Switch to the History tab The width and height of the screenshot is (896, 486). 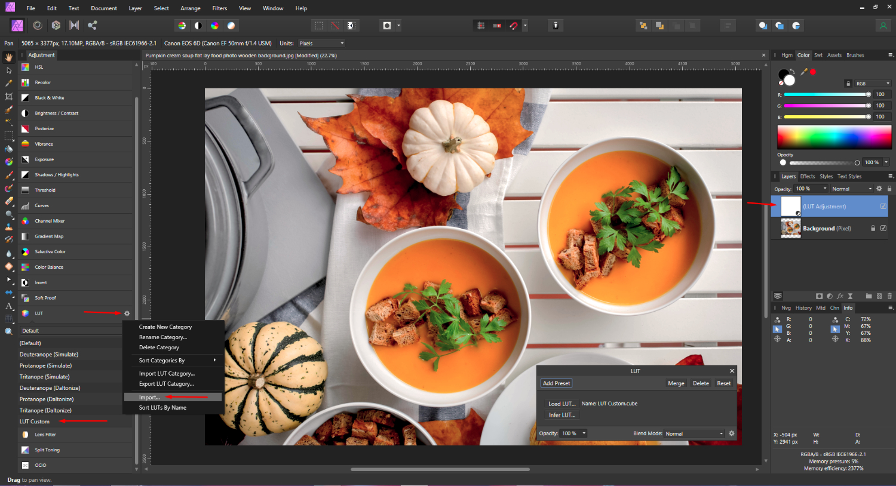803,308
